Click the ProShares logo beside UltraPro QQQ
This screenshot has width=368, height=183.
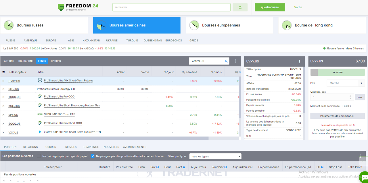tap(40, 97)
